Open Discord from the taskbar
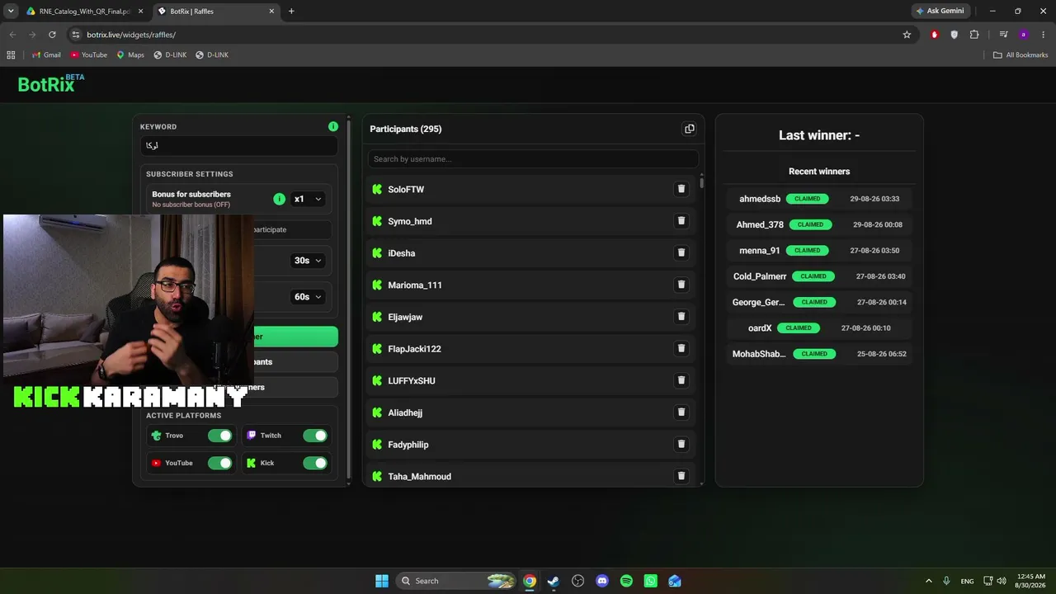Viewport: 1056px width, 594px height. pyautogui.click(x=602, y=581)
